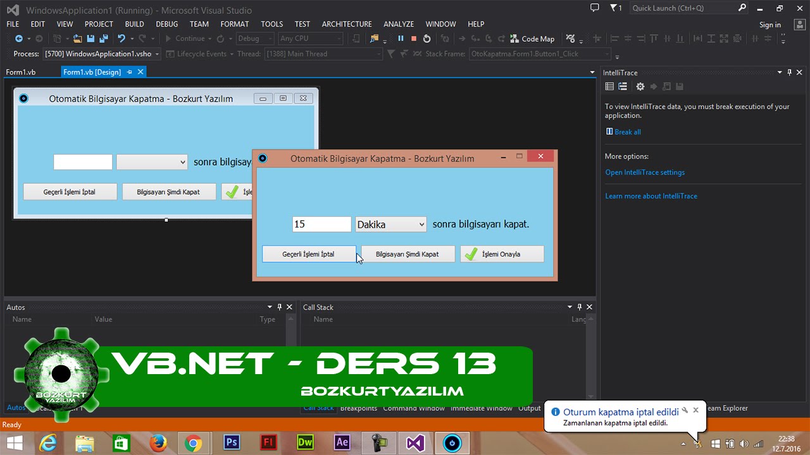Open the Dreamweaver taskbar icon
810x455 pixels.
[305, 443]
